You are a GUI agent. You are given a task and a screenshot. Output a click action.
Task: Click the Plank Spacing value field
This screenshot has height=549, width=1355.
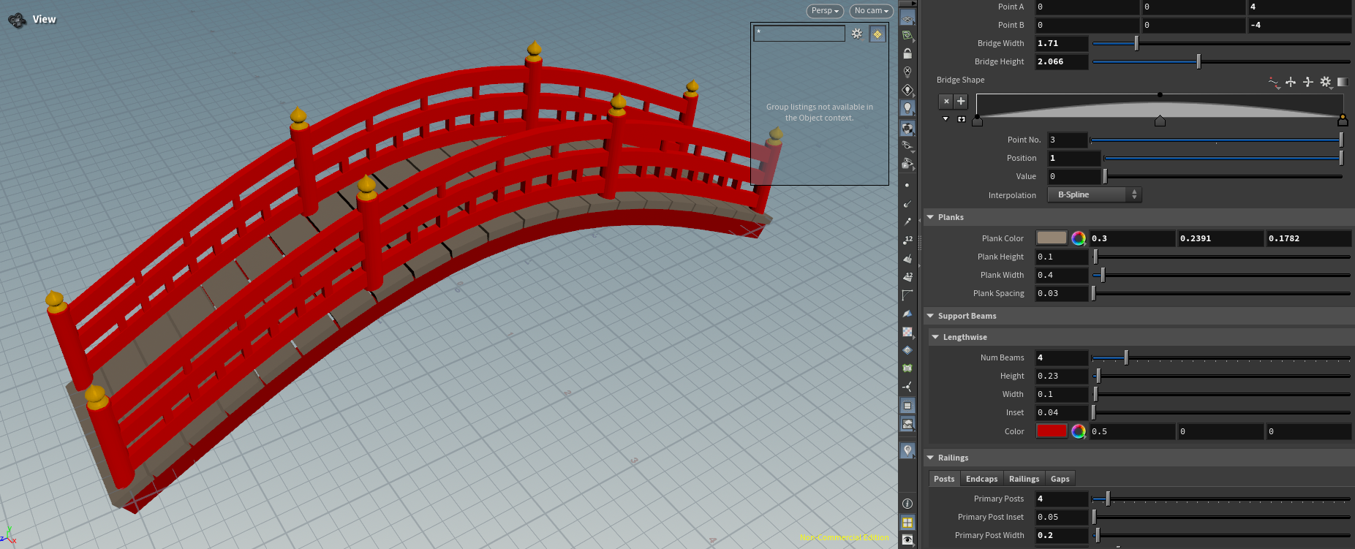(x=1062, y=293)
